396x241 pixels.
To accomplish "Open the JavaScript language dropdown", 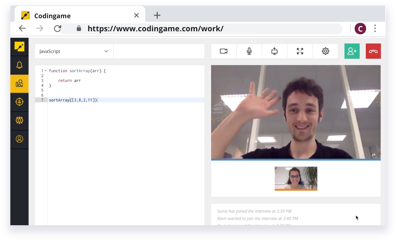I will [x=74, y=51].
